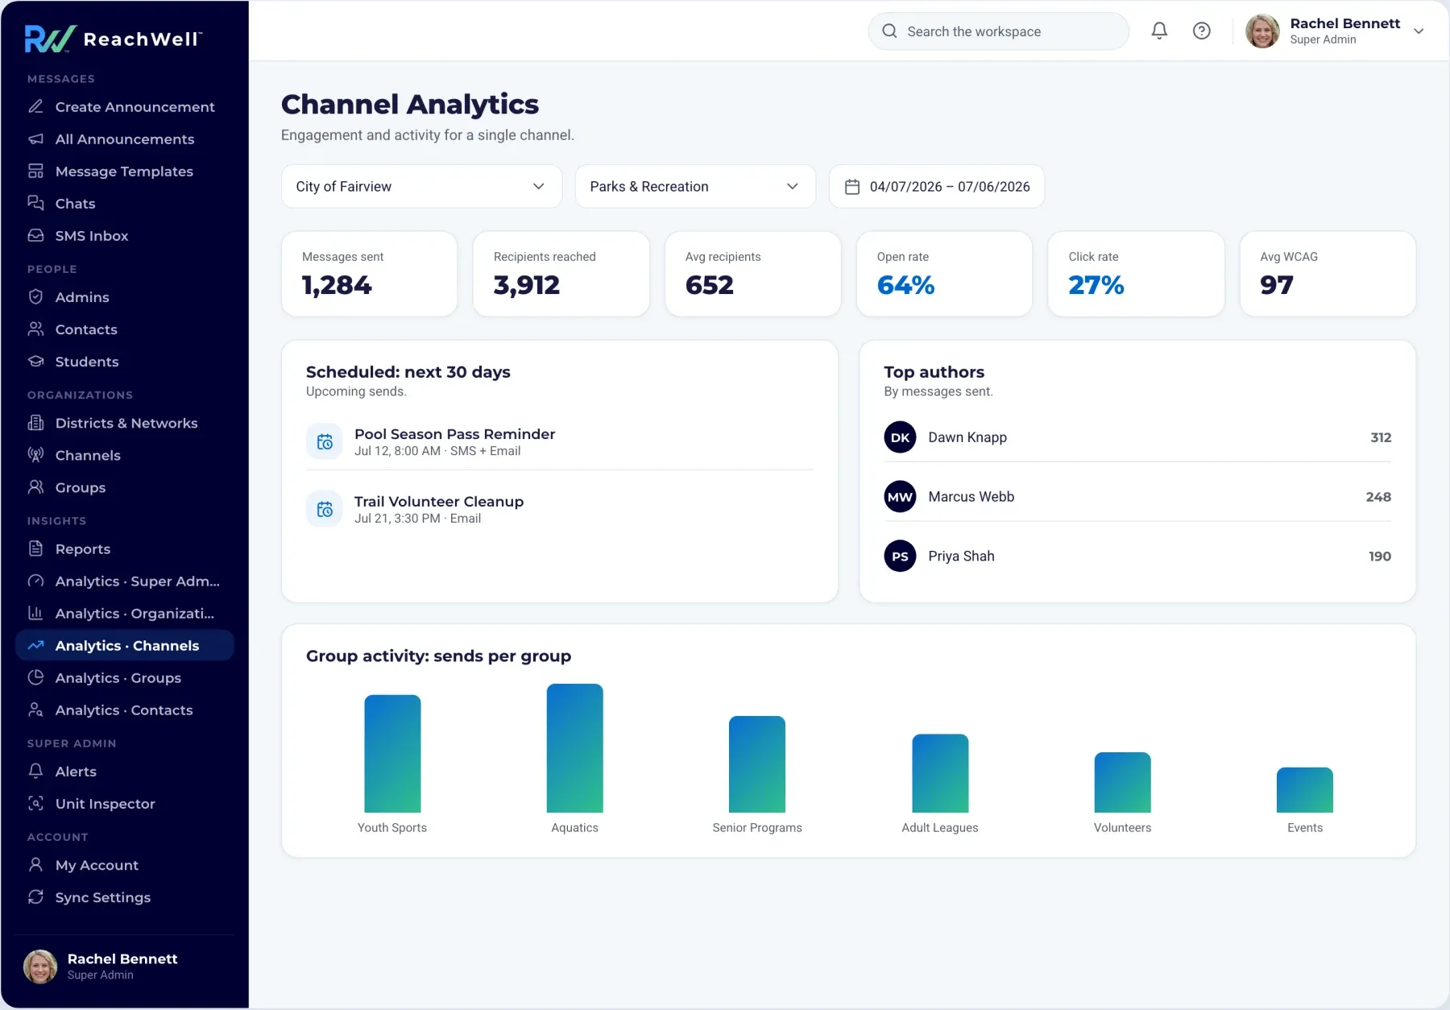Screen dimensions: 1450x1010
Task: Click the Create Announcement pencil icon
Action: point(35,106)
